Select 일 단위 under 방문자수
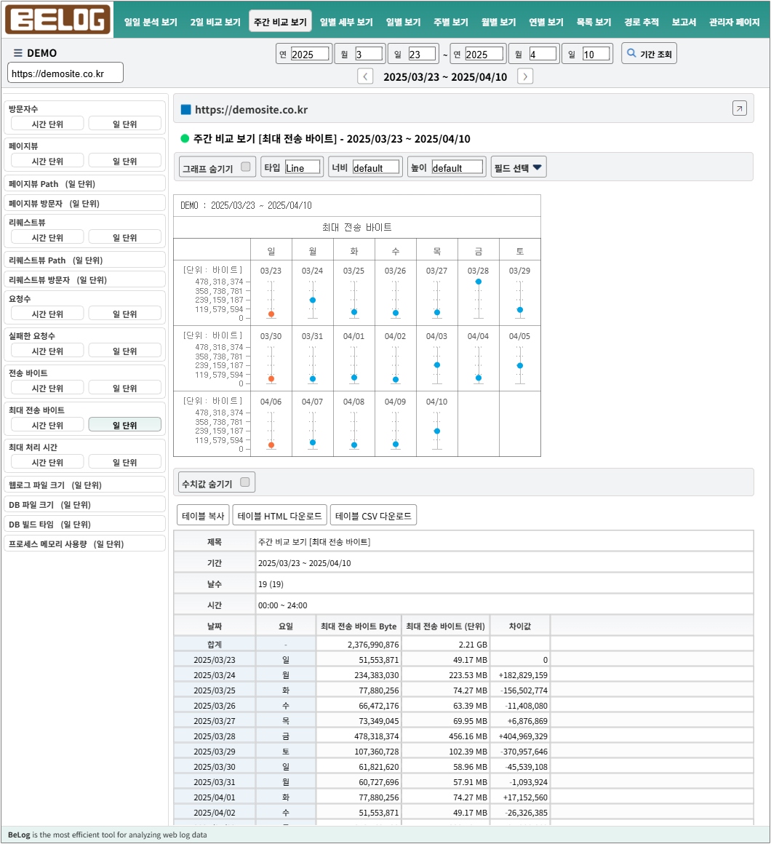 click(125, 124)
